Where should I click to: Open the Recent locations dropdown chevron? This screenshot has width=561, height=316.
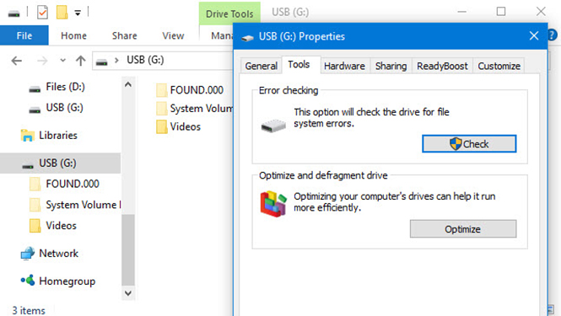tap(63, 60)
